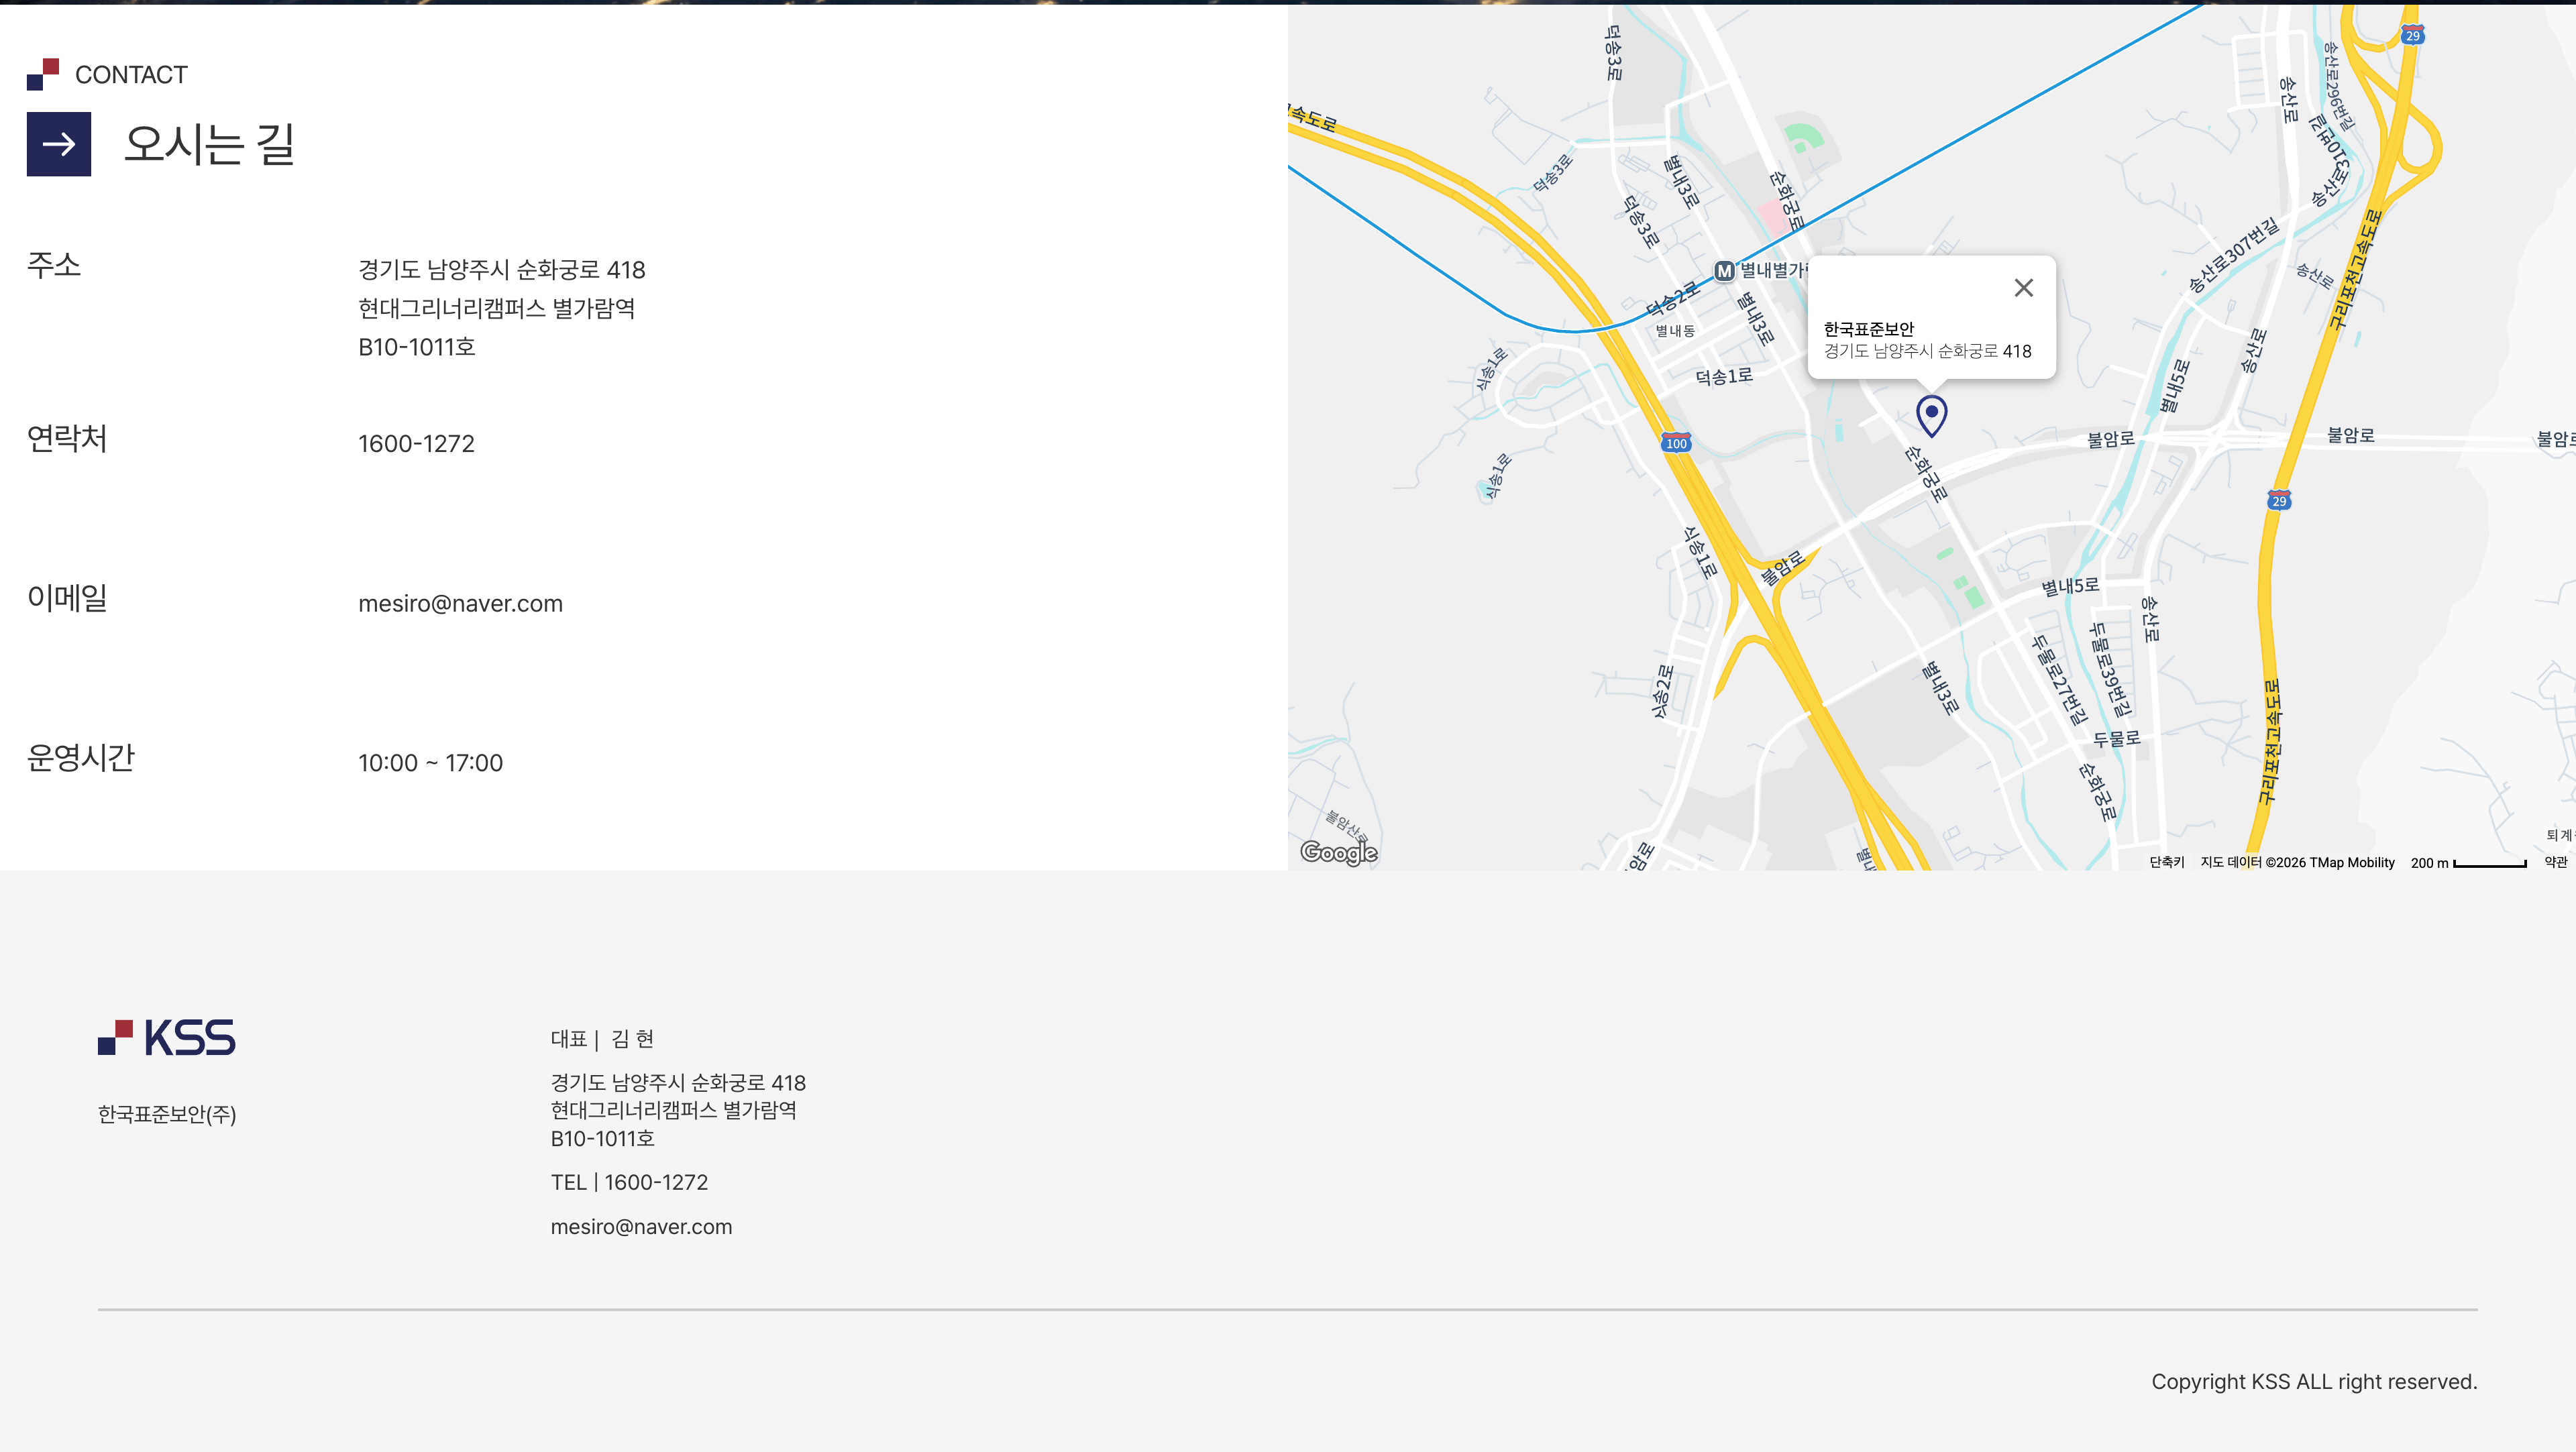The width and height of the screenshot is (2576, 1452).
Task: Click the blue location pin marker
Action: coord(1931,416)
